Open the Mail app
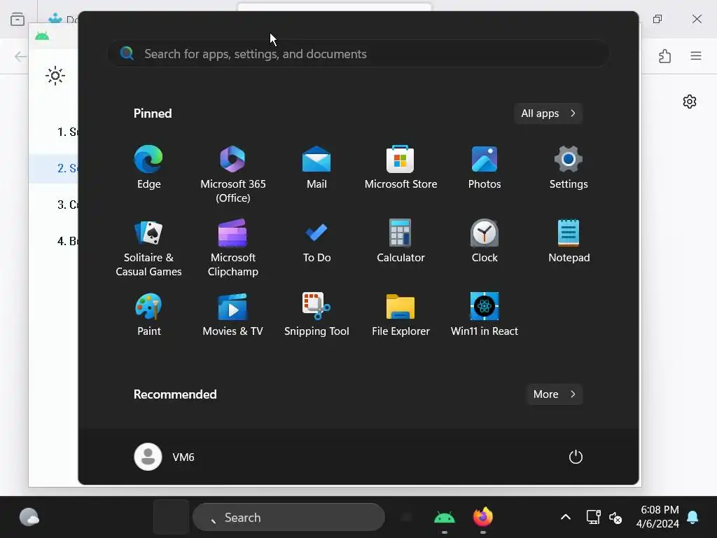The width and height of the screenshot is (717, 538). coord(316,167)
